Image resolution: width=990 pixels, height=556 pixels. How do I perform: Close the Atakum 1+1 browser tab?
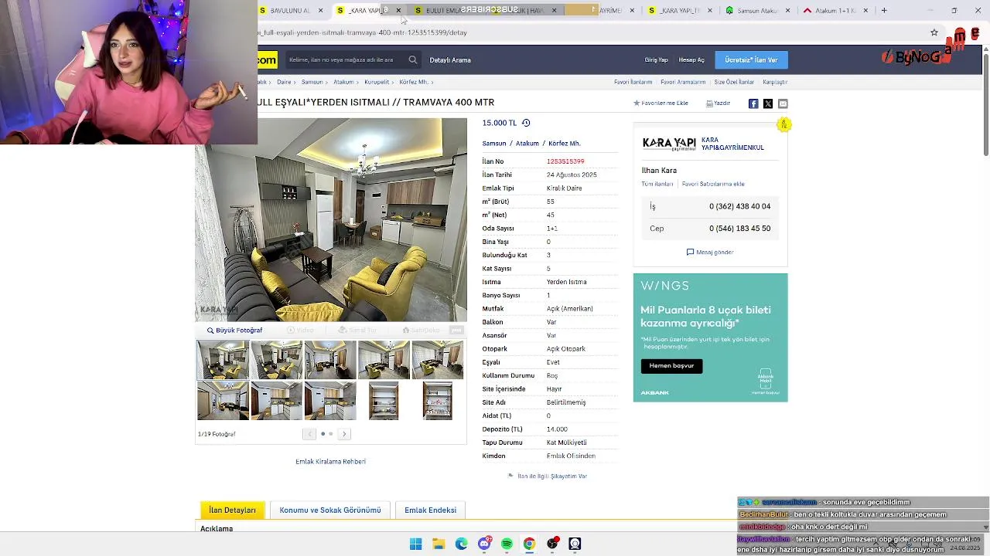click(x=865, y=10)
